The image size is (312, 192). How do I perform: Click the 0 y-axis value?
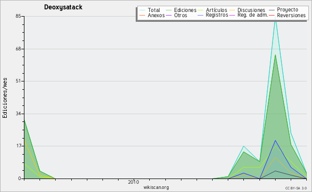click(20, 179)
